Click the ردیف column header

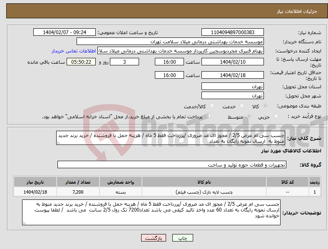(315, 182)
